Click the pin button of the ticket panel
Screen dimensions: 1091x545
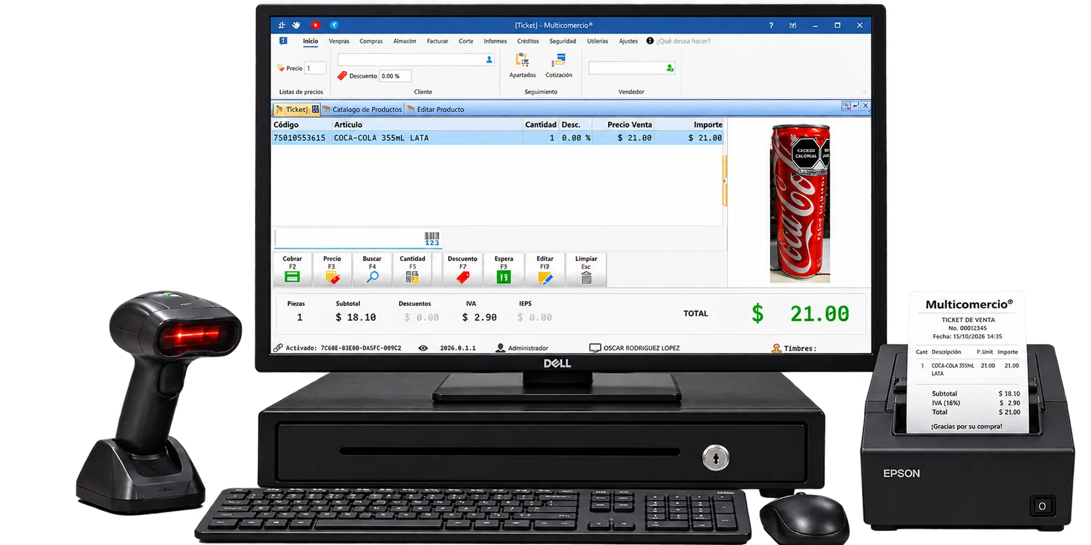(855, 106)
